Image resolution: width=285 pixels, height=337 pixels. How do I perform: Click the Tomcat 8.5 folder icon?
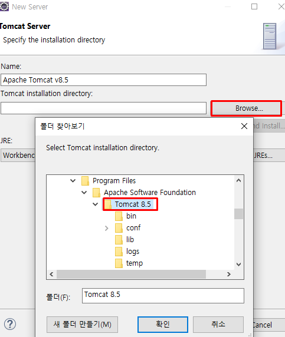(107, 204)
